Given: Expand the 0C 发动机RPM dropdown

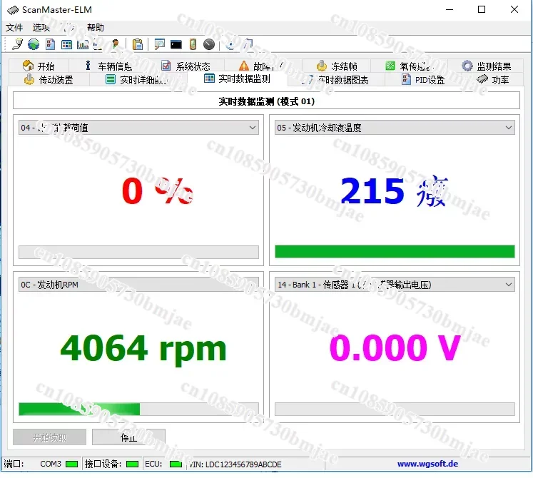Looking at the screenshot, I should coord(138,285).
